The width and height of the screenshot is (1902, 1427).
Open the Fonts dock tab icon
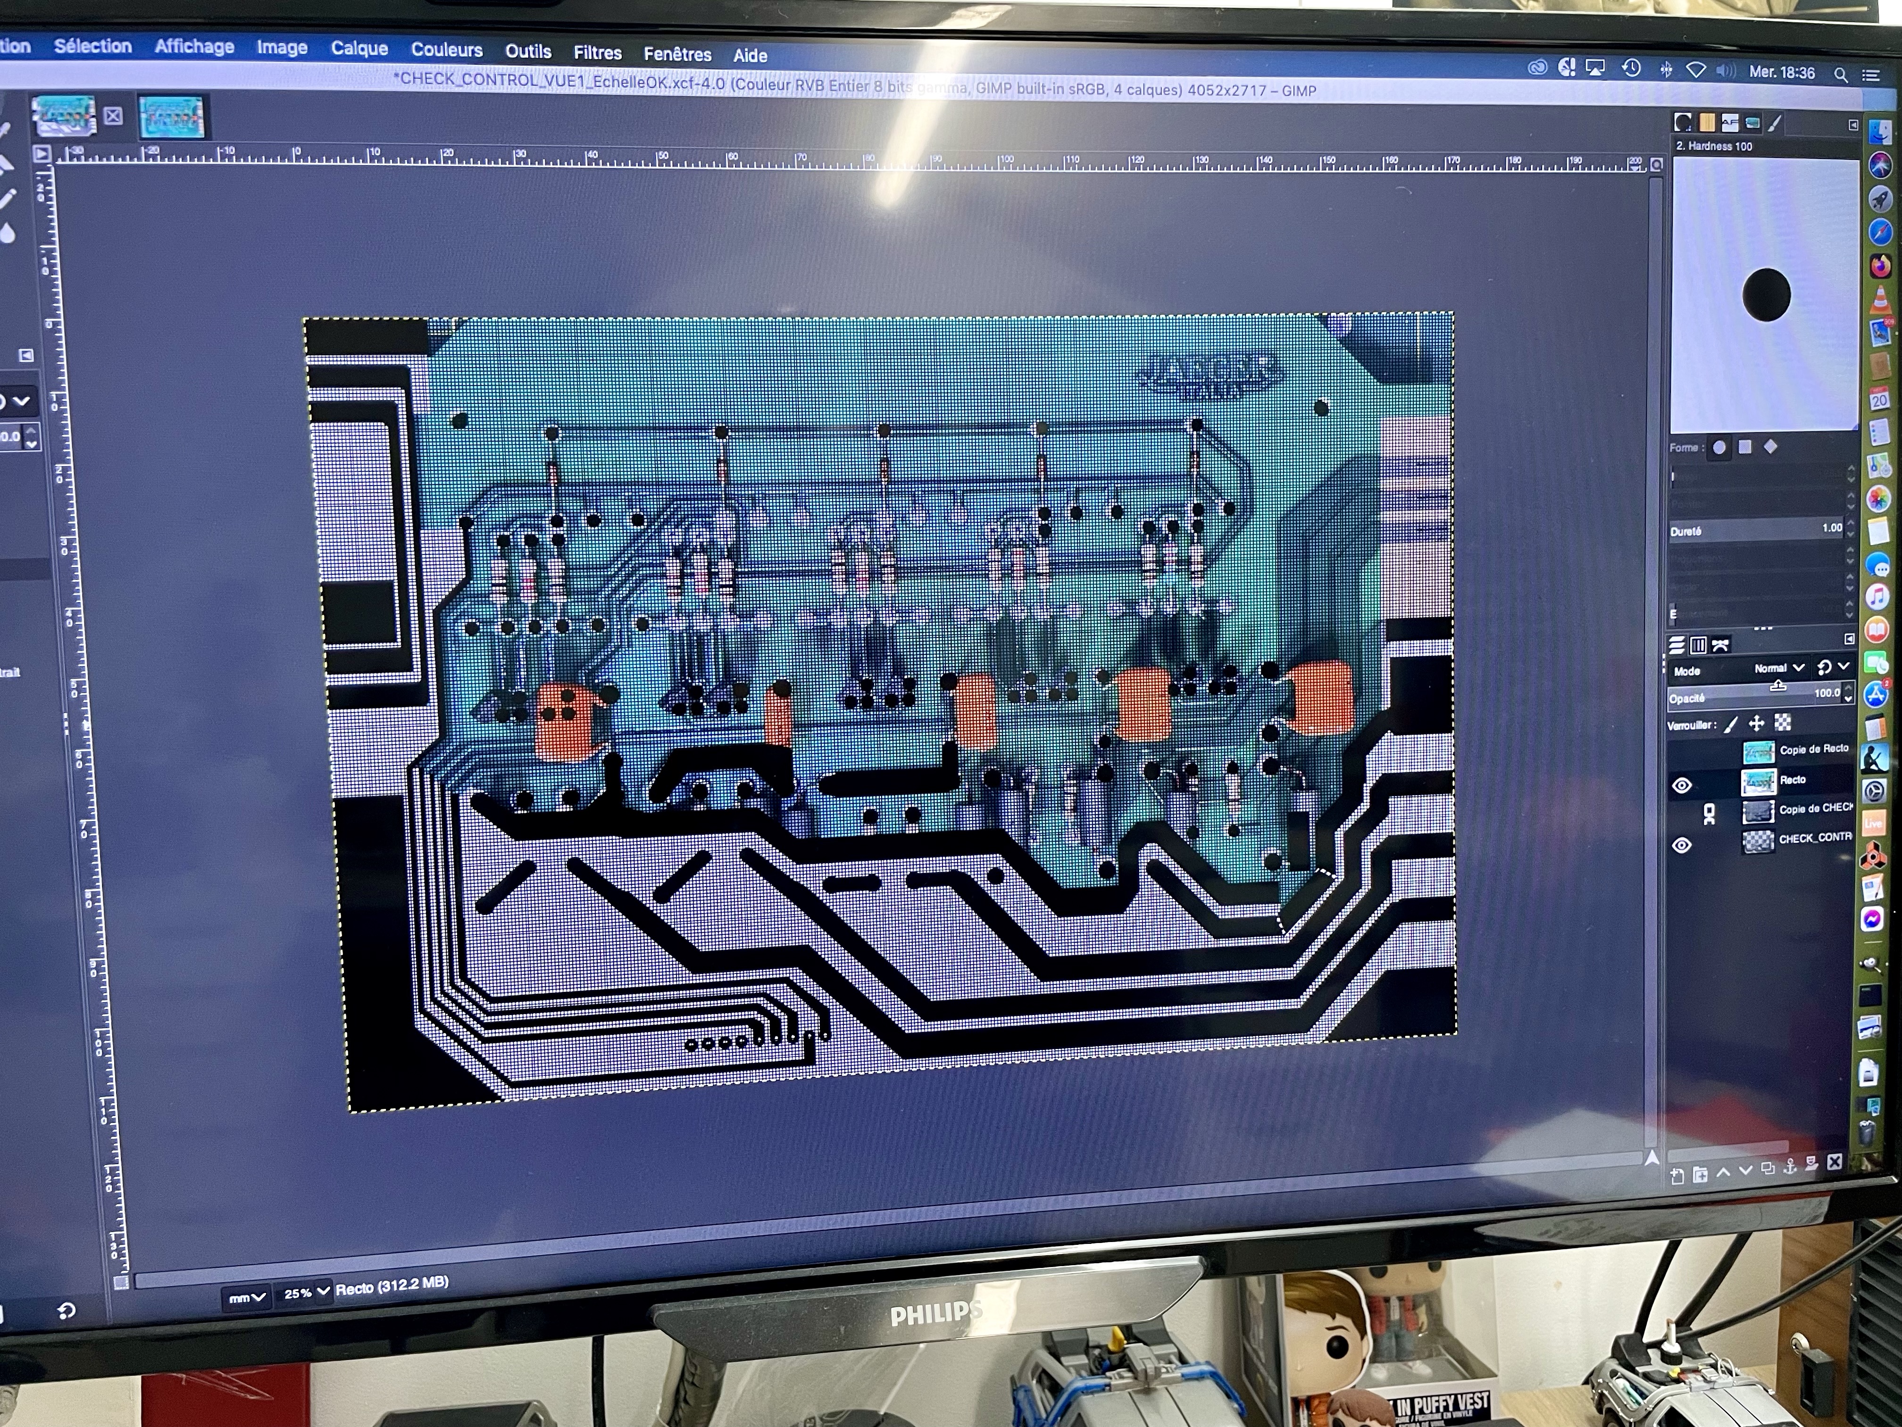tap(1729, 122)
